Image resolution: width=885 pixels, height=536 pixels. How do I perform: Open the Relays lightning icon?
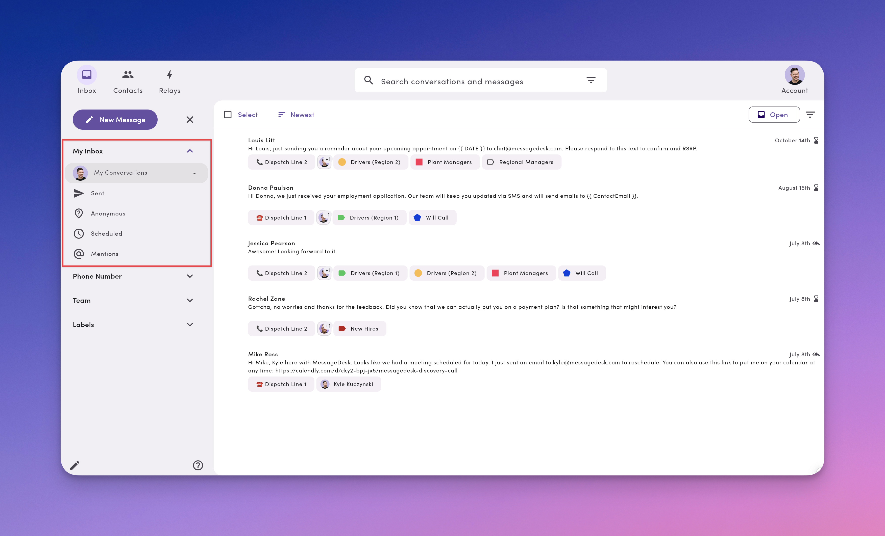click(169, 75)
